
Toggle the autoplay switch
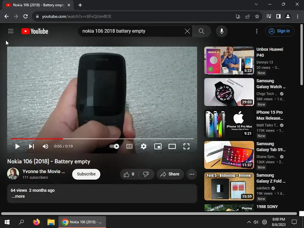(114, 146)
